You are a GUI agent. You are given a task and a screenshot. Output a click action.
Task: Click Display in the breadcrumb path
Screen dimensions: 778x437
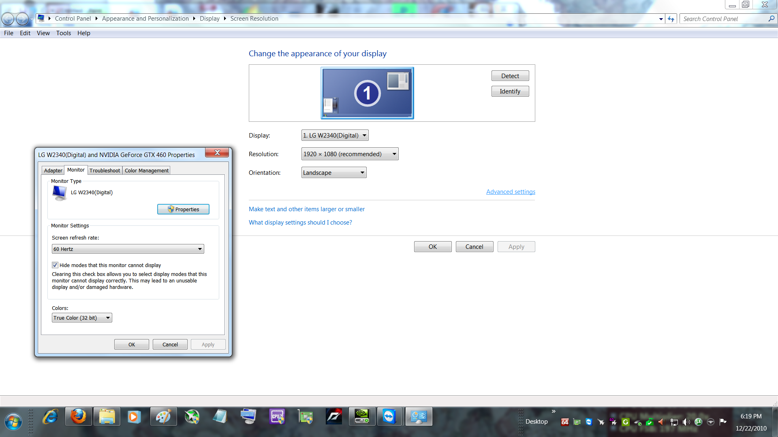coord(209,19)
